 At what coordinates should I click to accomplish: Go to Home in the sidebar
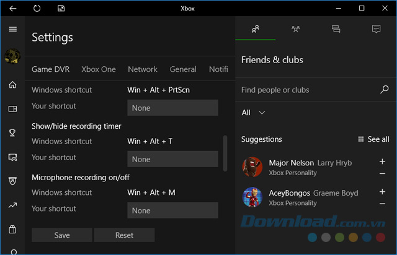click(x=12, y=85)
